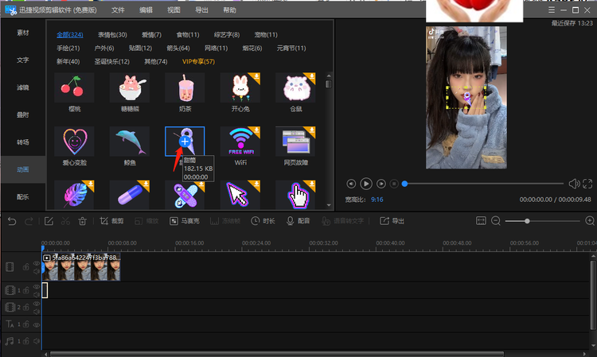Mute overlay track 2 audio
The height and width of the screenshot is (357, 597).
[36, 311]
